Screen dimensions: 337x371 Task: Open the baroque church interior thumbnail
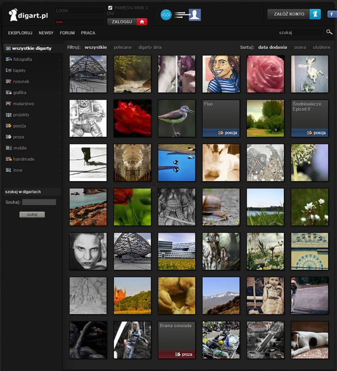click(x=132, y=162)
